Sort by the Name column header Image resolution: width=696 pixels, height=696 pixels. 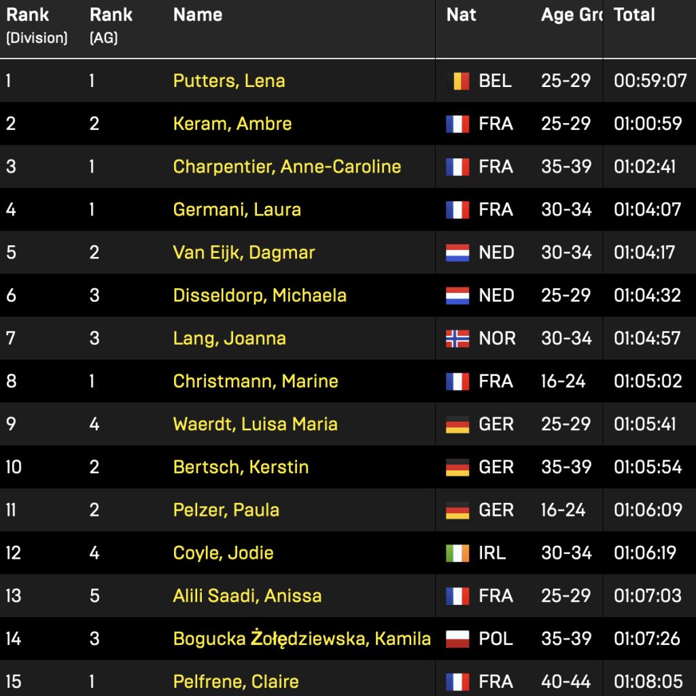click(x=198, y=15)
